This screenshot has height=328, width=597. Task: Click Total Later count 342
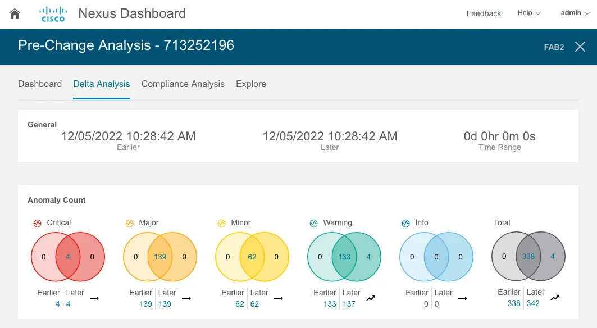coord(533,303)
